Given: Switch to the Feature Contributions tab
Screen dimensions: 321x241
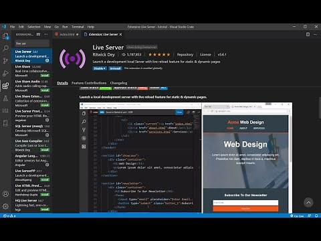Looking at the screenshot, I should [89, 83].
